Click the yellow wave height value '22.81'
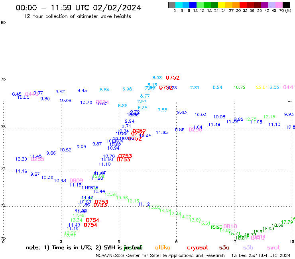295x259 pixels. coord(262,87)
